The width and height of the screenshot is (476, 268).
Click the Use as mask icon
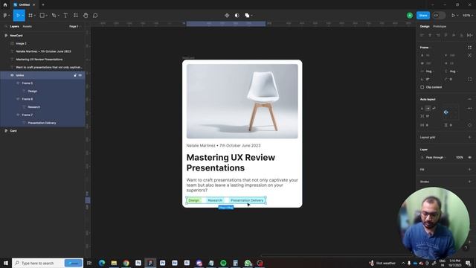tap(237, 15)
